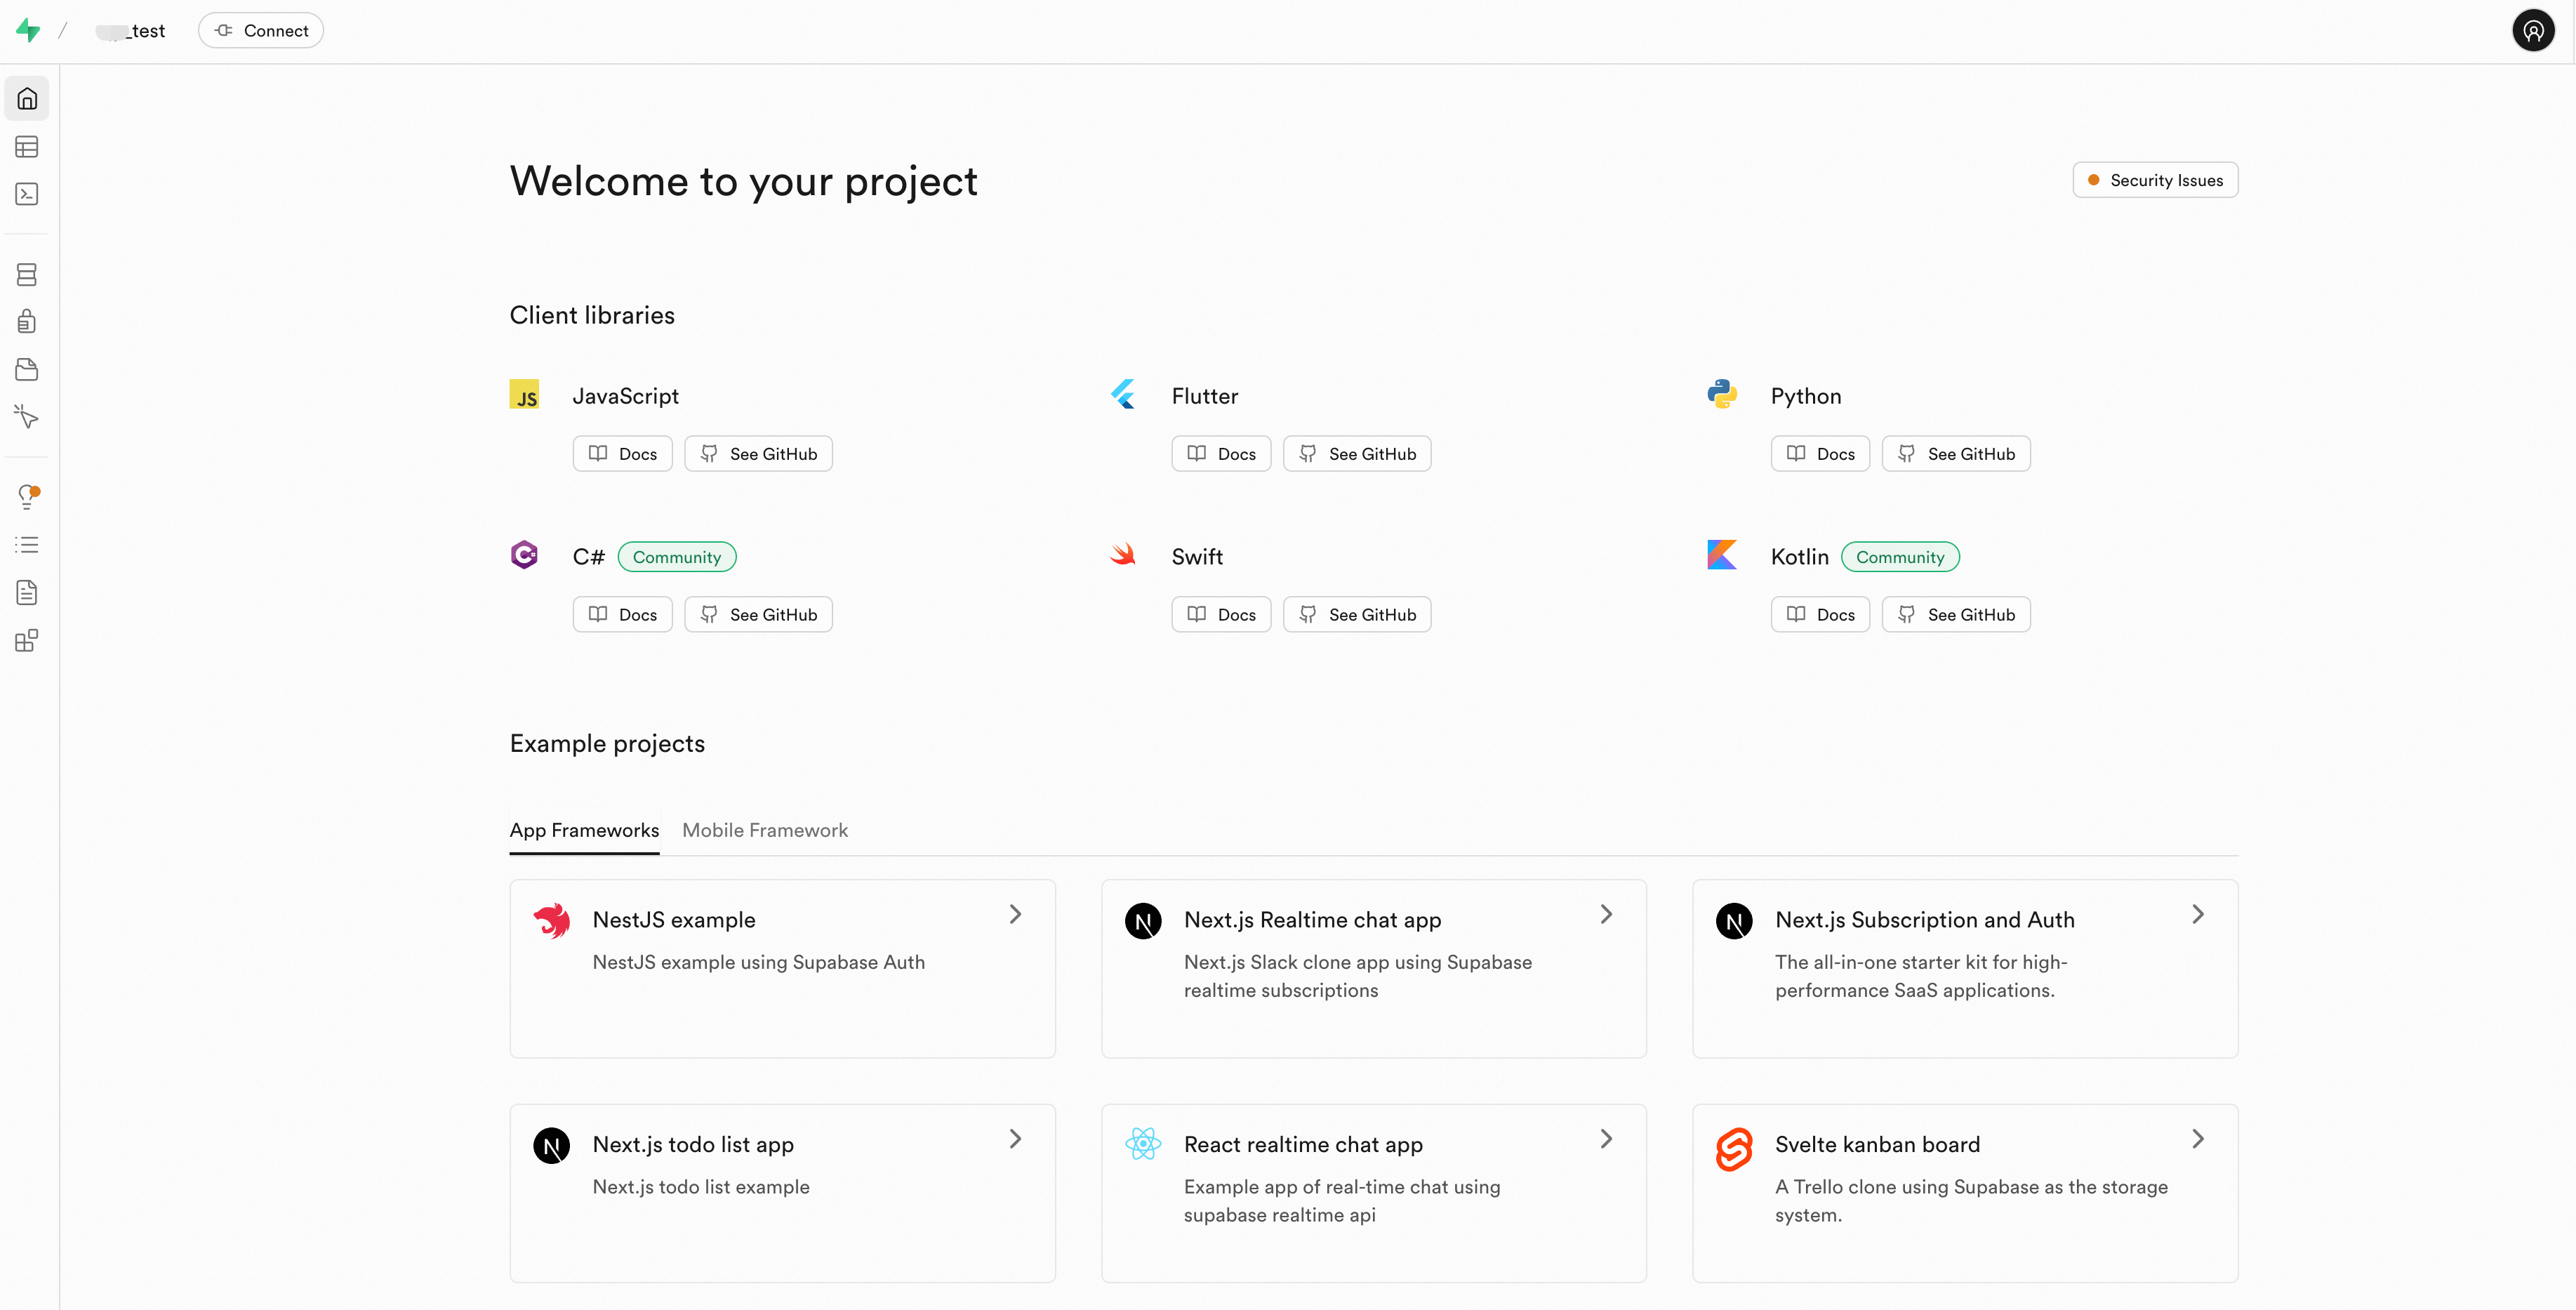Open See GitHub for Flutter
Viewport: 2576px width, 1310px height.
pyautogui.click(x=1357, y=454)
